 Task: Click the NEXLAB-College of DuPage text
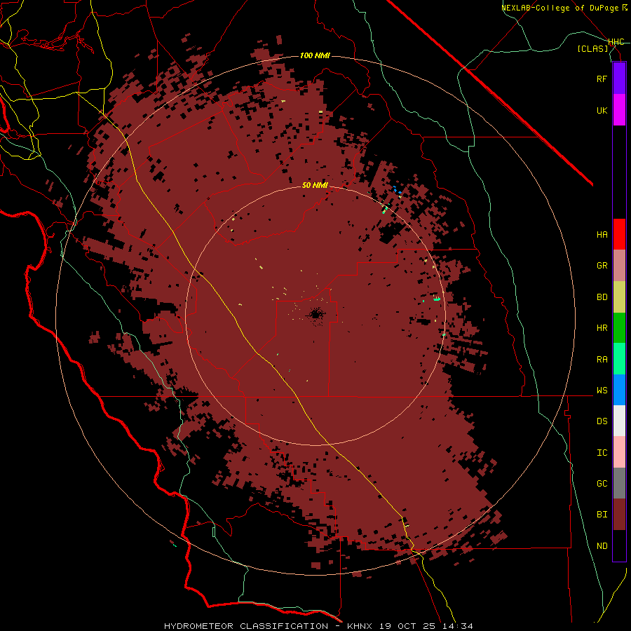tap(559, 8)
